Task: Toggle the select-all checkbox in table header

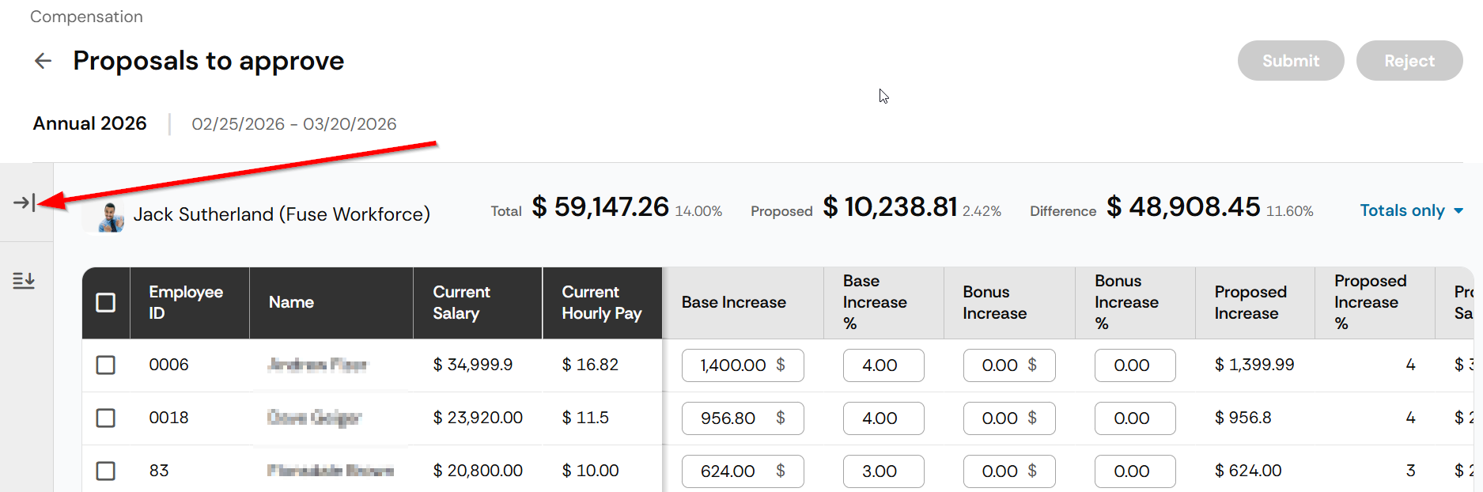Action: tap(105, 303)
